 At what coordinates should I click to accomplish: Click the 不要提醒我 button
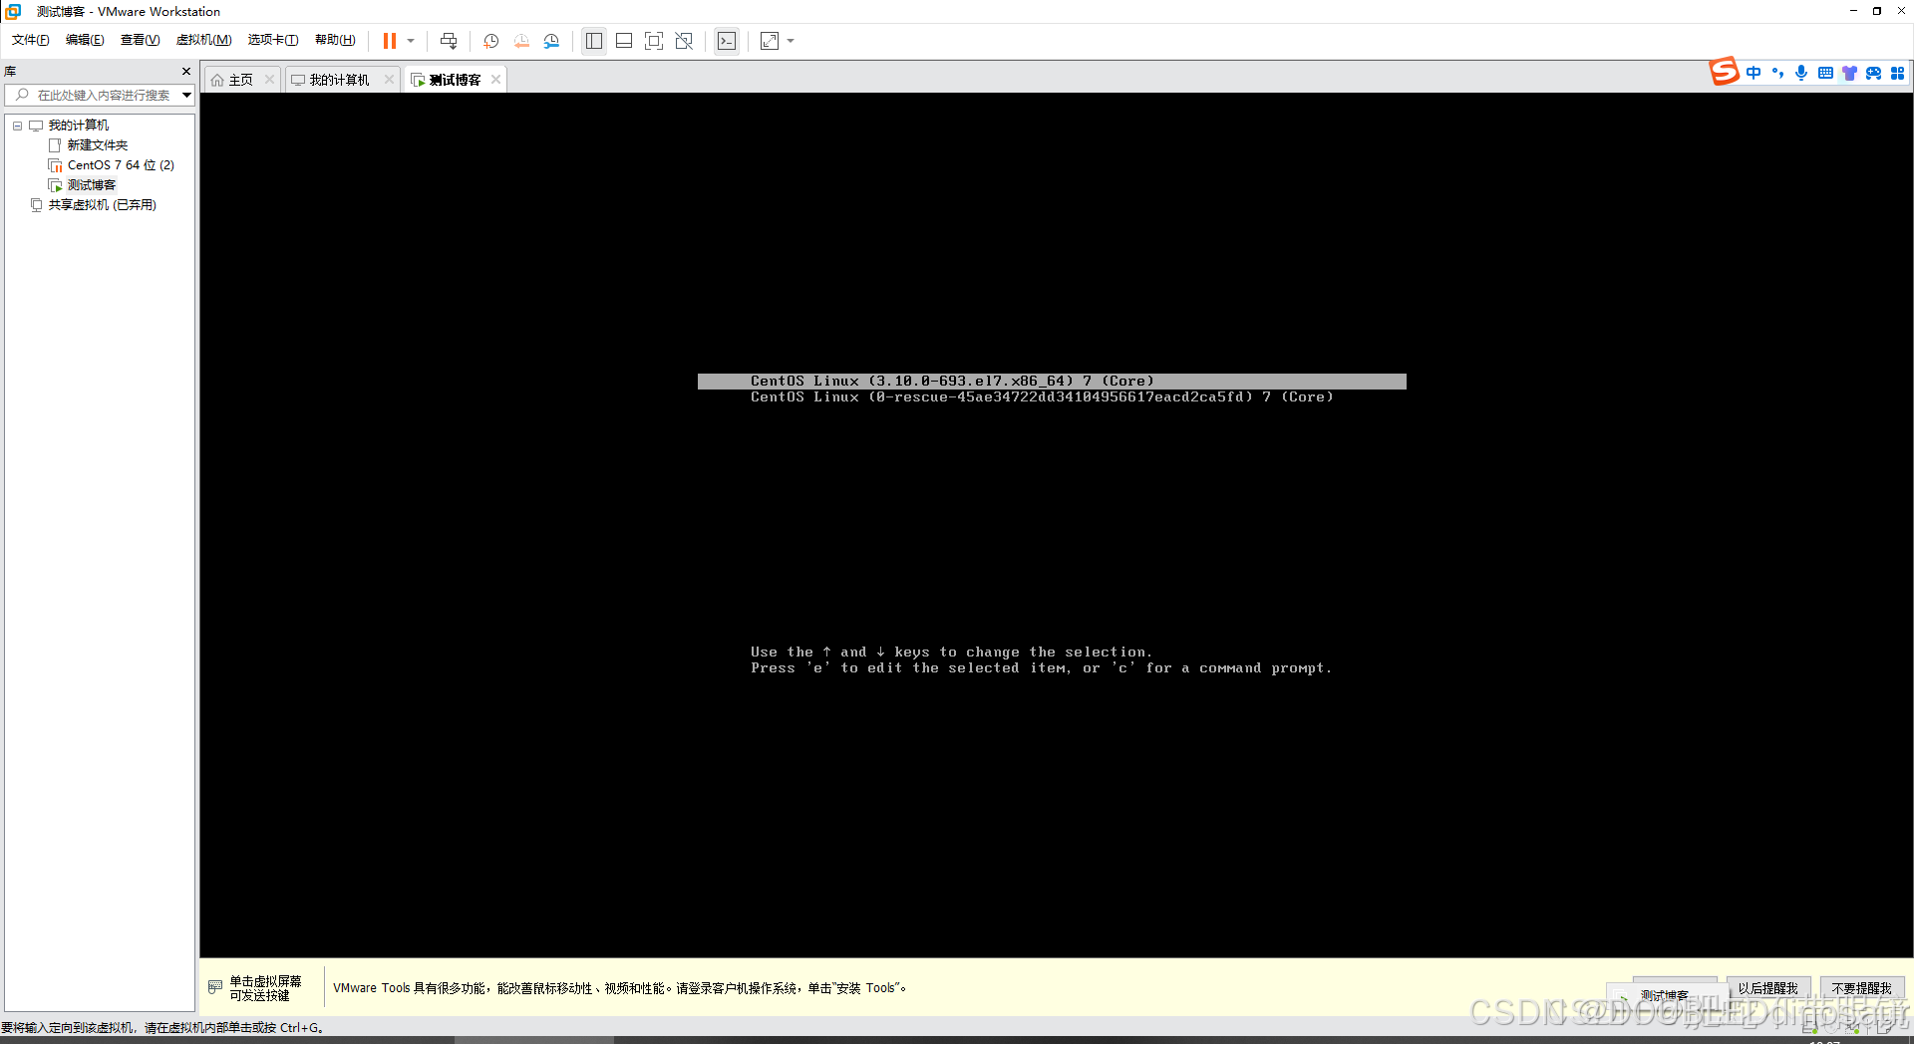[1862, 988]
